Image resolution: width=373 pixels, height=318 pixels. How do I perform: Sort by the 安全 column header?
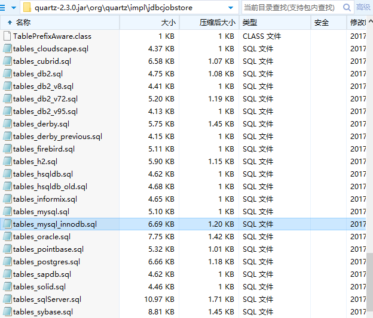tap(329, 23)
